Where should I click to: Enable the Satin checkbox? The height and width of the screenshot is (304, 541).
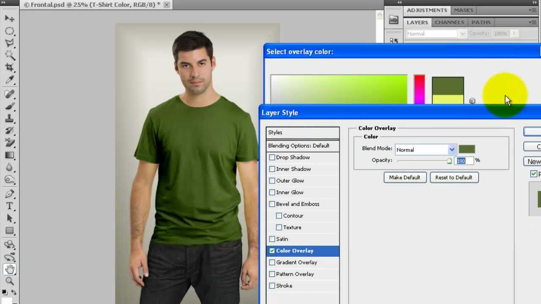pos(272,239)
